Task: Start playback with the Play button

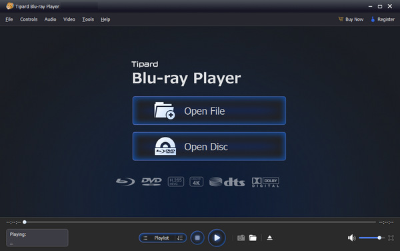Action: tap(217, 238)
